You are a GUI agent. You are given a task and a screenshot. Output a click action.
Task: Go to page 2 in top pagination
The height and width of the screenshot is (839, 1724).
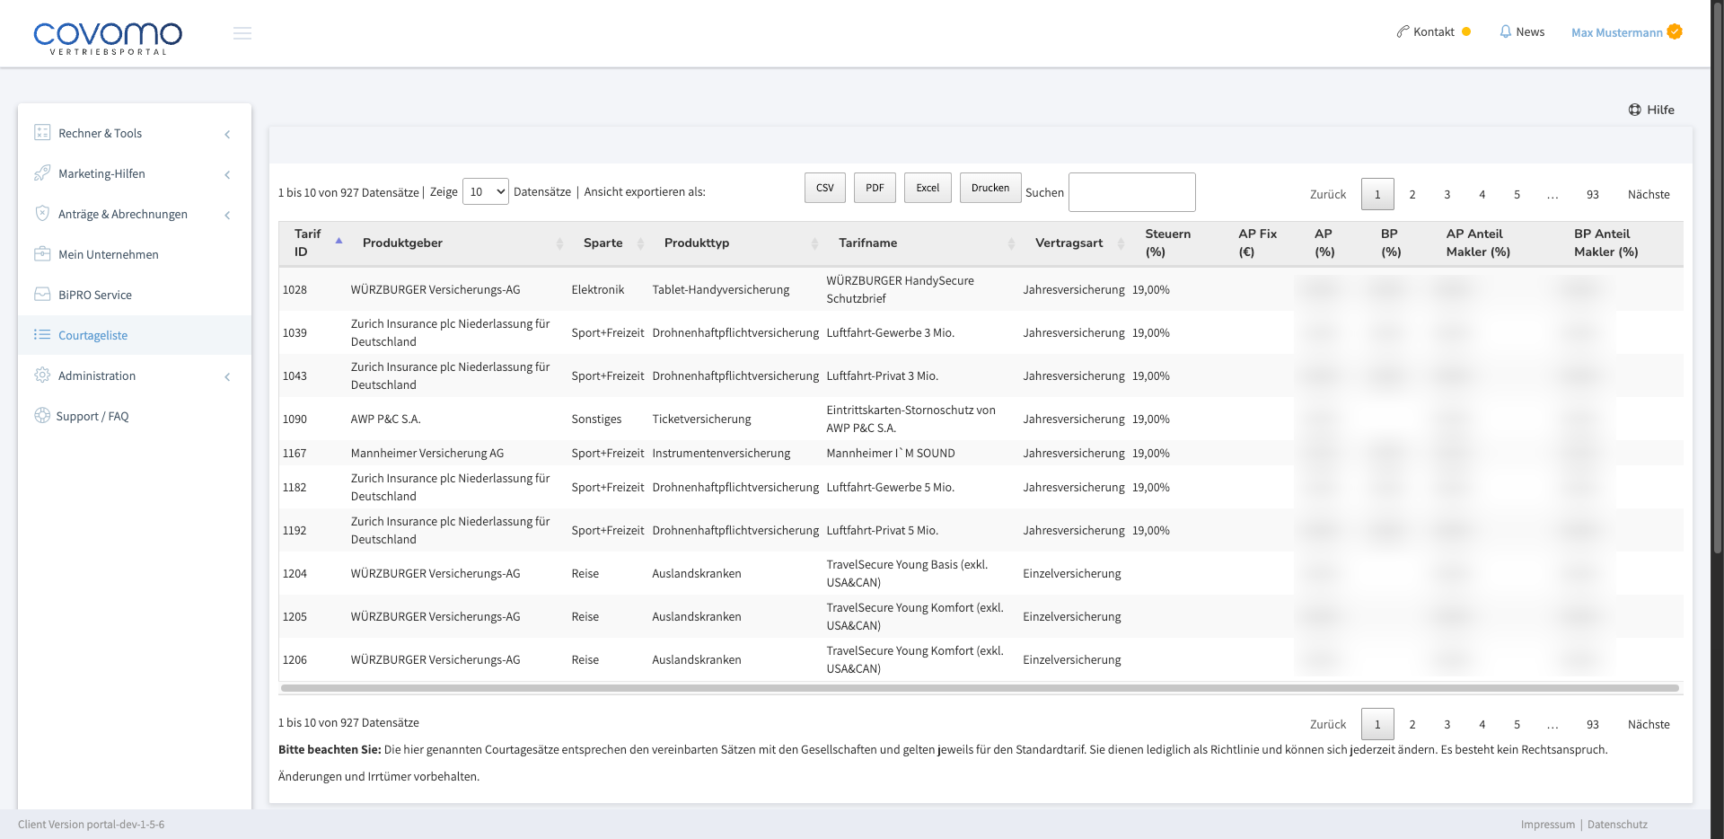coord(1412,194)
